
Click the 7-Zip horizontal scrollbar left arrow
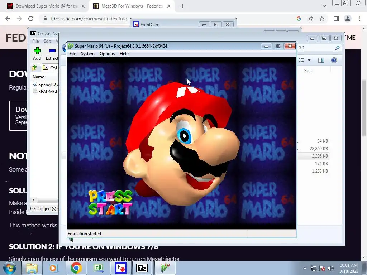point(33,201)
